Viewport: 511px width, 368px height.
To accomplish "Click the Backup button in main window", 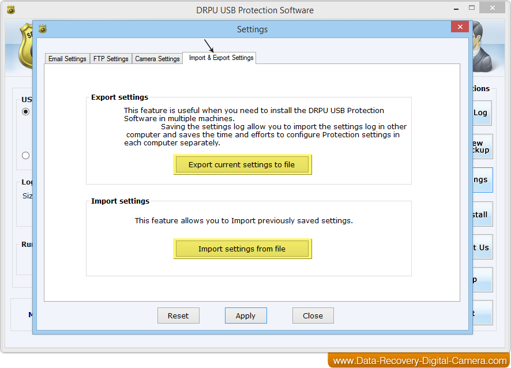I will (482, 147).
